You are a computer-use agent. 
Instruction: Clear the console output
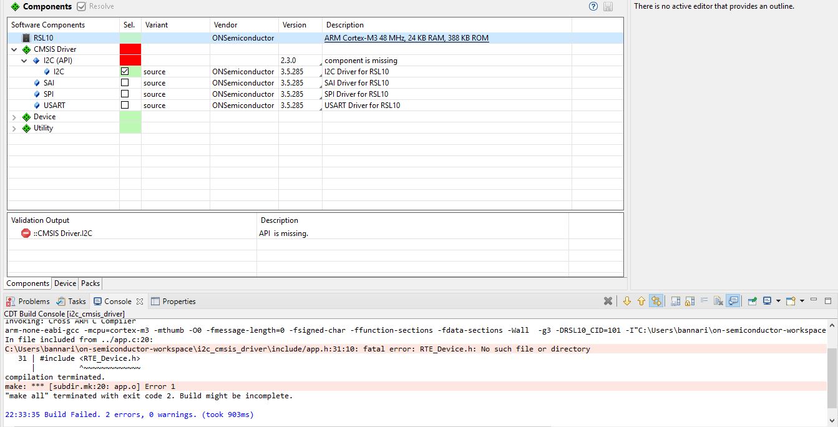(x=718, y=302)
